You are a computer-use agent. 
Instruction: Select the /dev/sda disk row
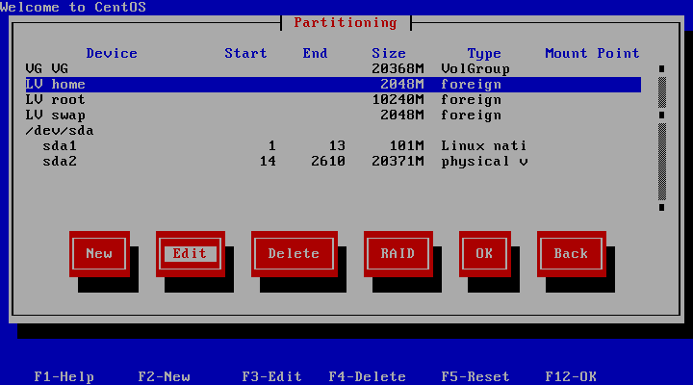tap(332, 131)
